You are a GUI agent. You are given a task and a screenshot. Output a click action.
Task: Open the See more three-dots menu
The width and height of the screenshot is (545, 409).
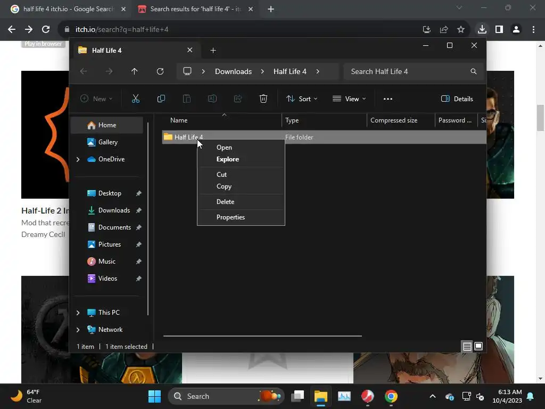coord(388,99)
